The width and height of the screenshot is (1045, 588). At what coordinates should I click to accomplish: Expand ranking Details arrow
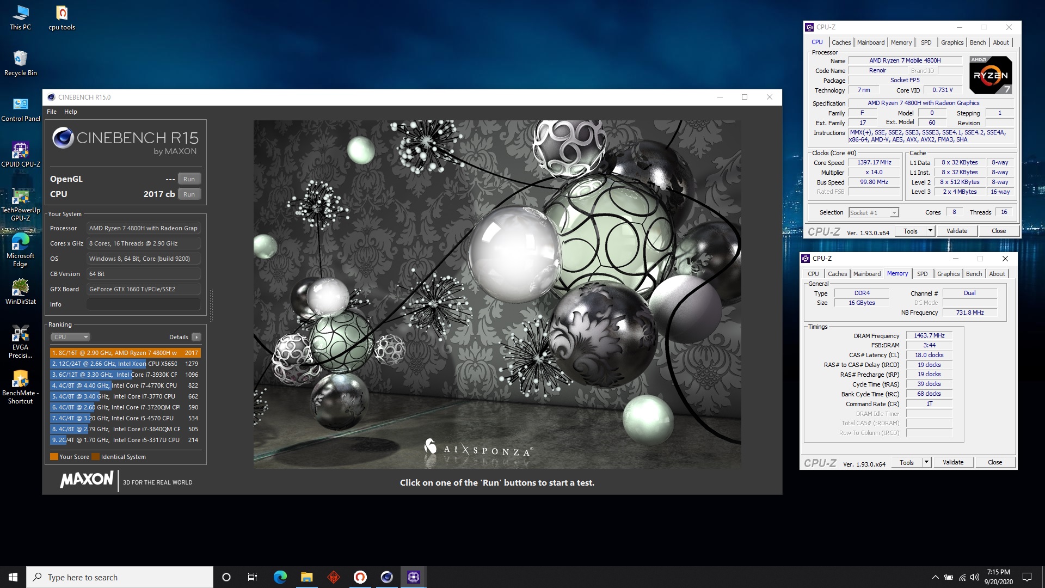(x=196, y=337)
